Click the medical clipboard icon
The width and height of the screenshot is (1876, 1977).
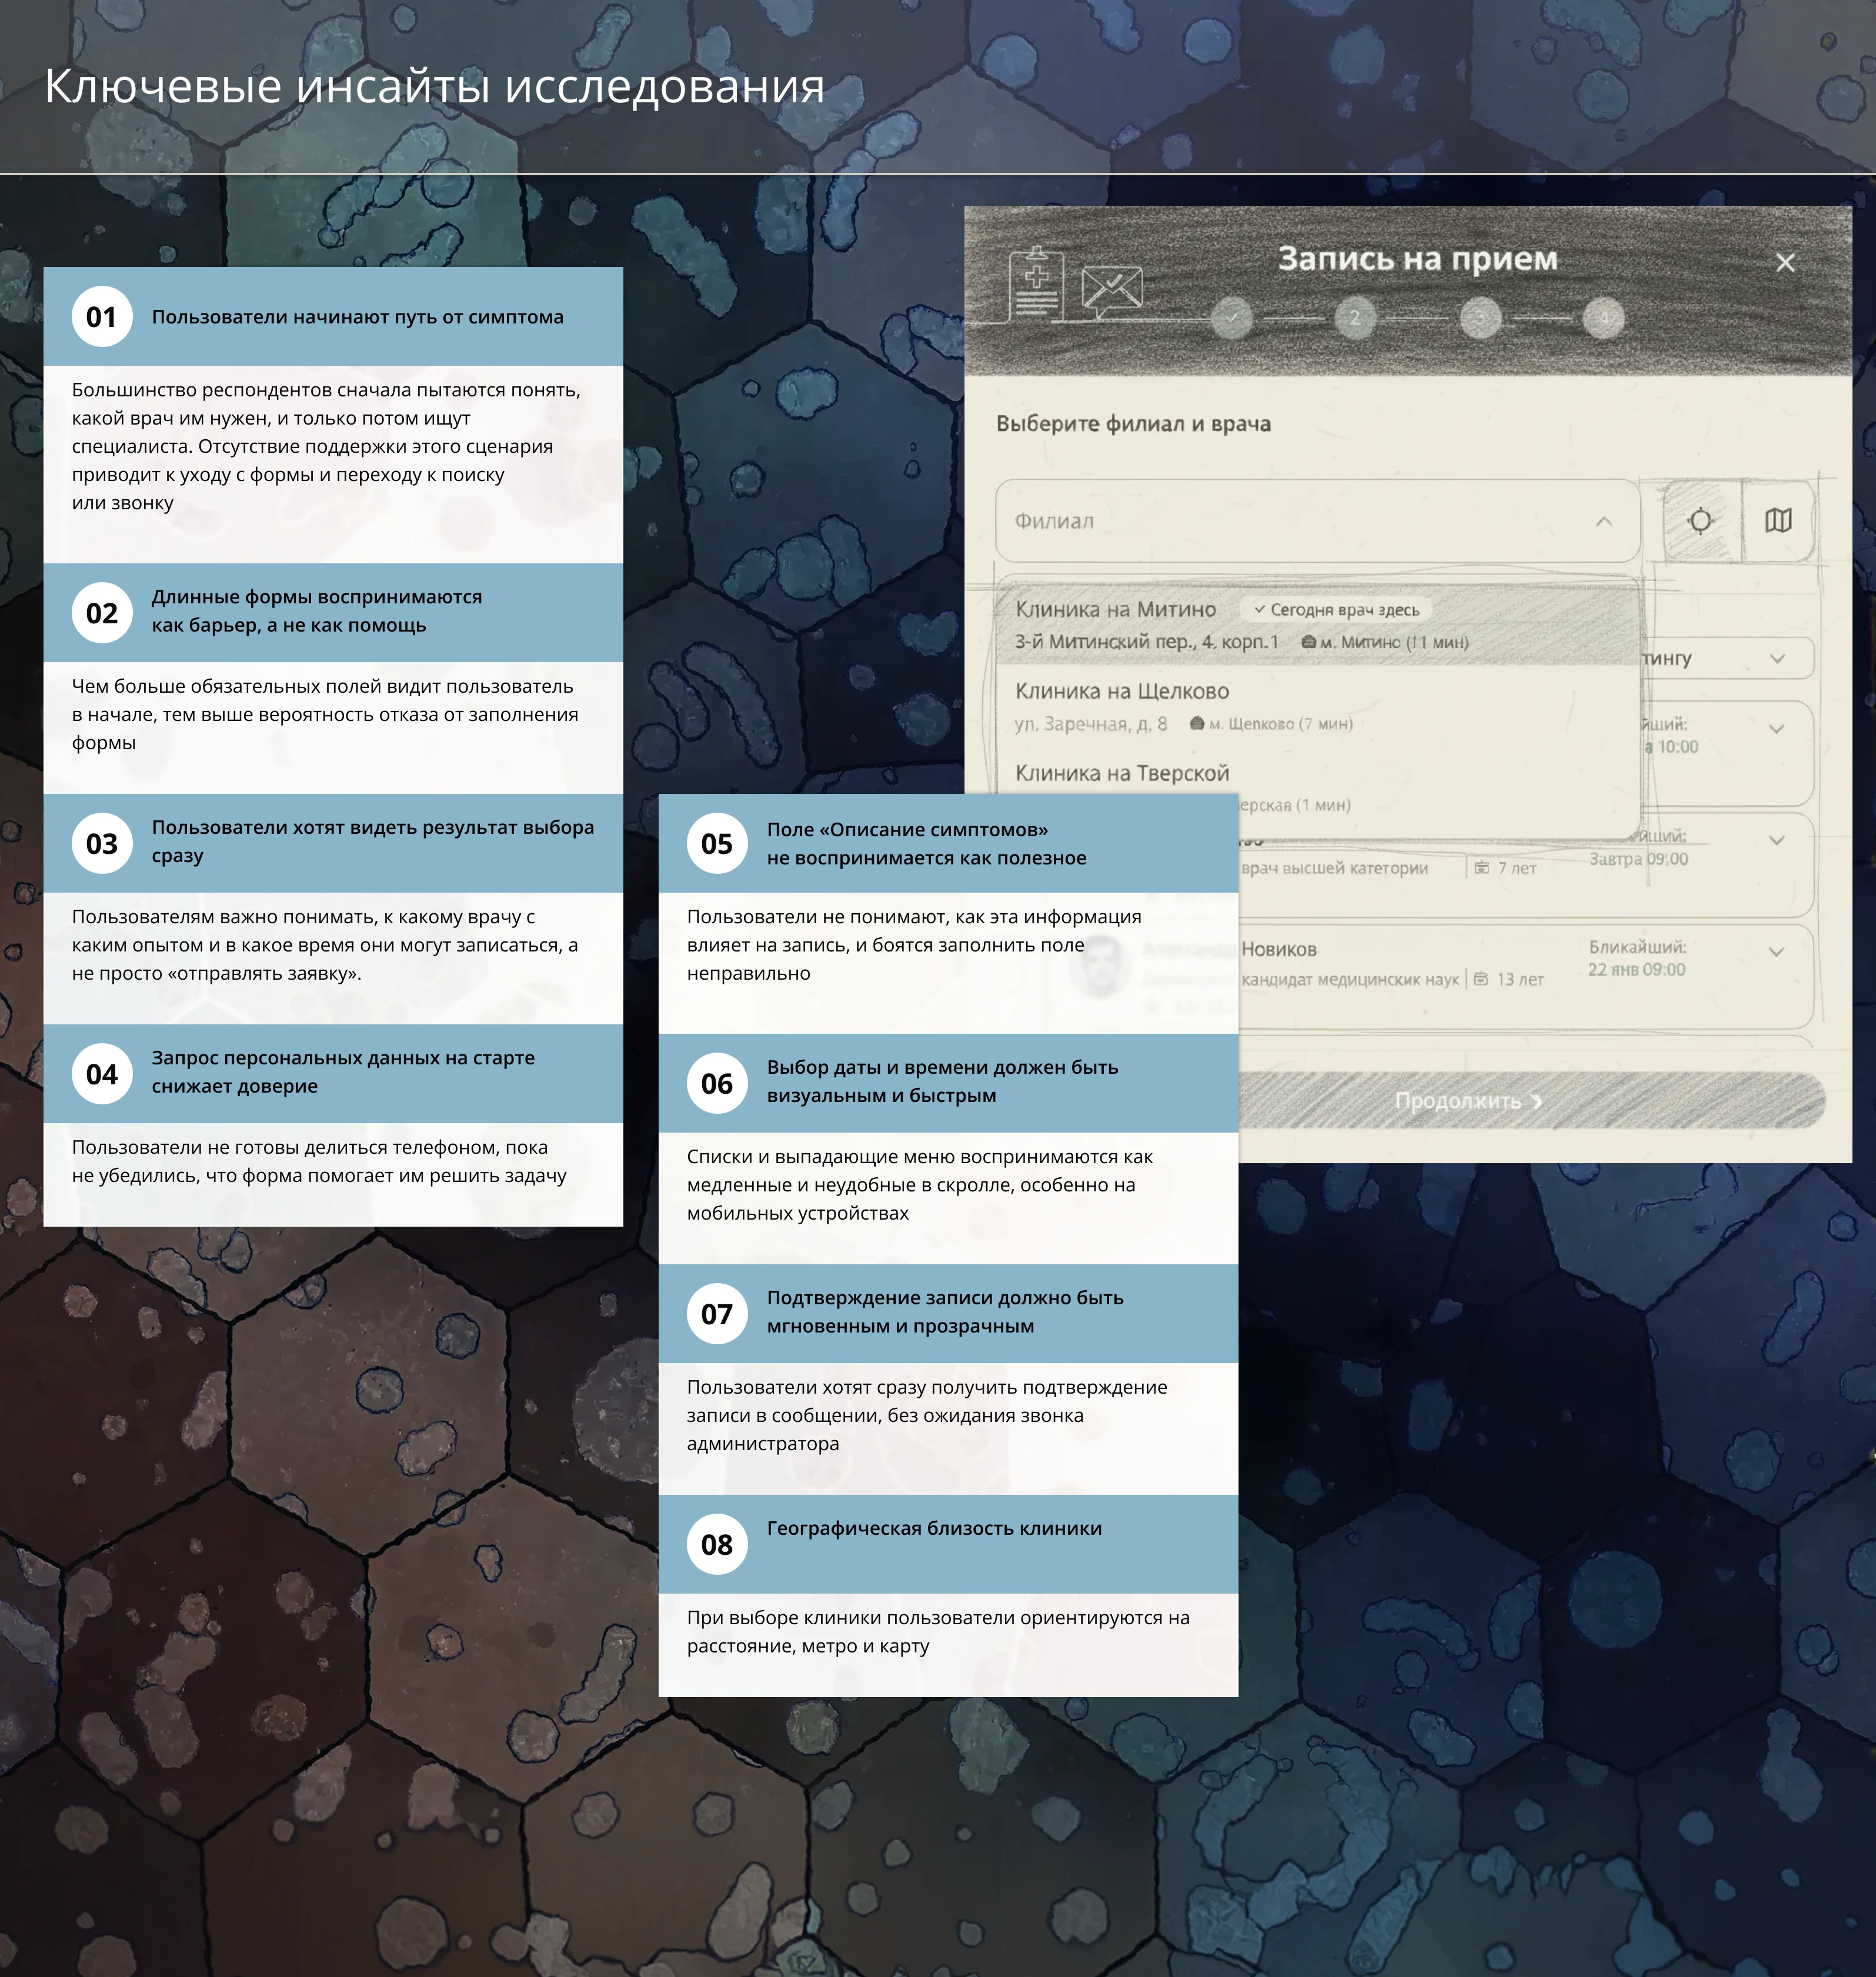pos(1036,282)
